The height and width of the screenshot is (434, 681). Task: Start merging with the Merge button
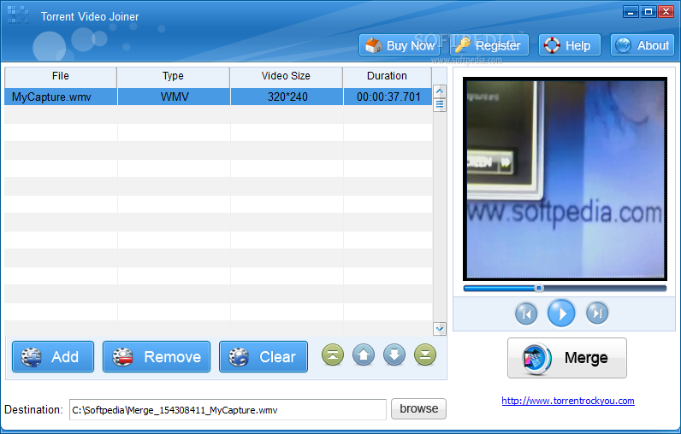[x=567, y=358]
